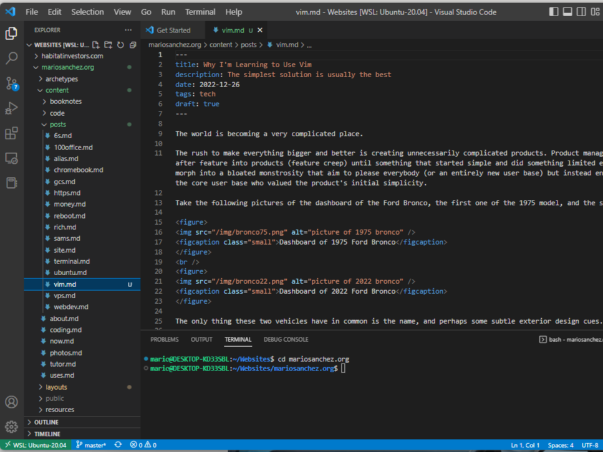Open Source Control view with 7 badge
The image size is (603, 452).
pos(11,83)
